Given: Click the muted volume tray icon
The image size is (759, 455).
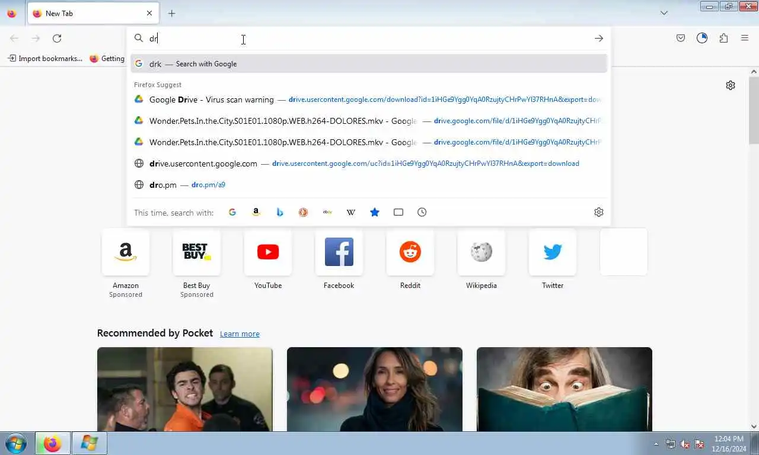Looking at the screenshot, I should click(685, 444).
